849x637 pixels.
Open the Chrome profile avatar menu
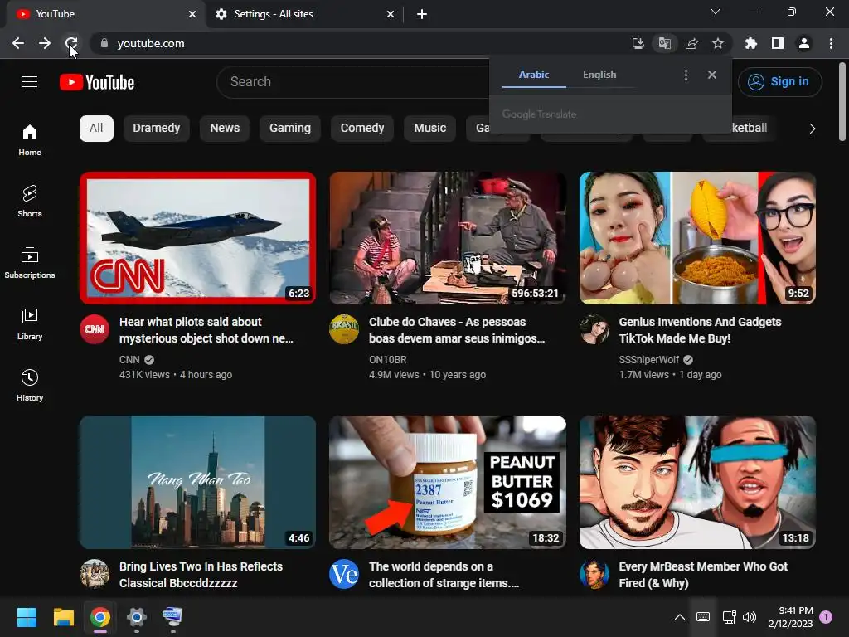point(804,43)
